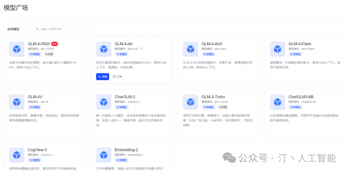The width and height of the screenshot is (347, 172).
Task: Open the 文档 link on GLM-4-Air
Action: 118,77
